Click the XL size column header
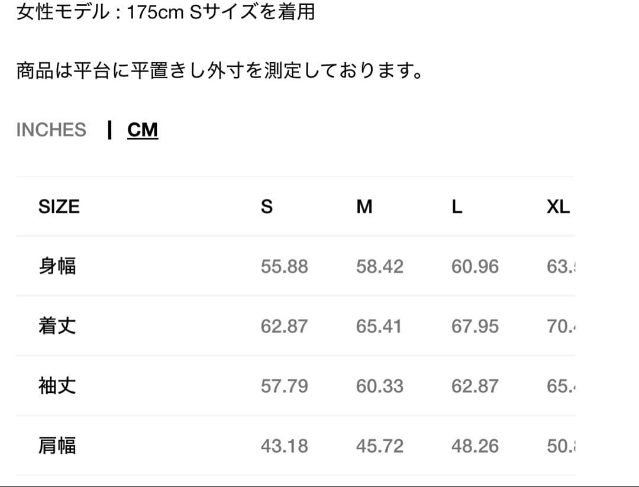Screen dimensions: 639x487 558,207
